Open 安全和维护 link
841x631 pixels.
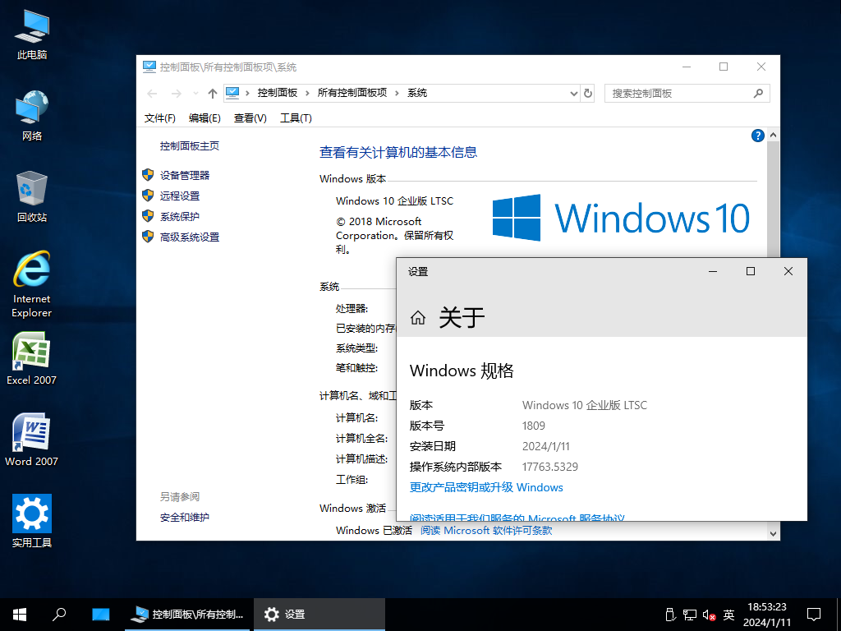(185, 518)
